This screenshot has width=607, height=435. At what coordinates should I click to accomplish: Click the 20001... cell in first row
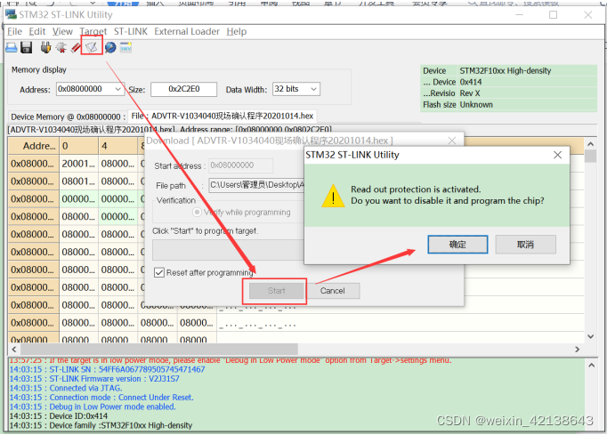pos(79,164)
